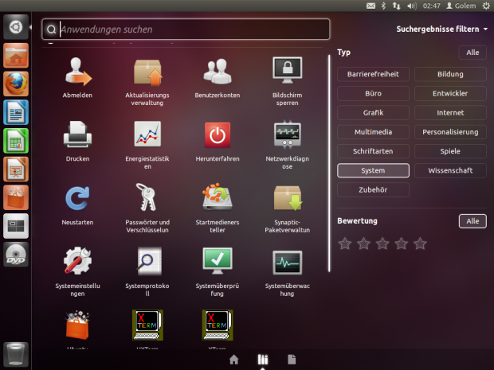494x370 pixels.
Task: Open the network indicator menu
Action: (396, 6)
